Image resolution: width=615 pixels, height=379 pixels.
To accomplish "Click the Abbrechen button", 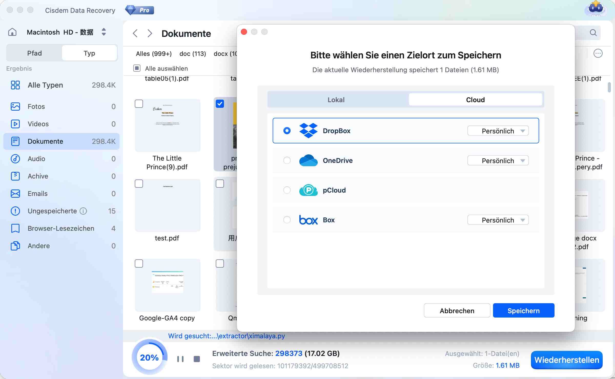I will (x=457, y=311).
